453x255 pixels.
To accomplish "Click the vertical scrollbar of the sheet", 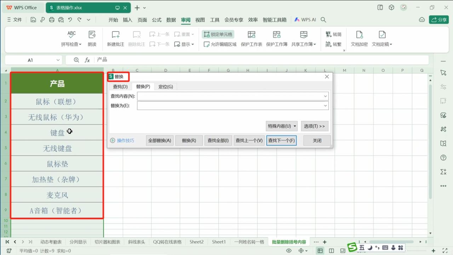I will (430, 141).
